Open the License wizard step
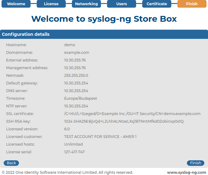The image size is (208, 175). coord(51,4)
